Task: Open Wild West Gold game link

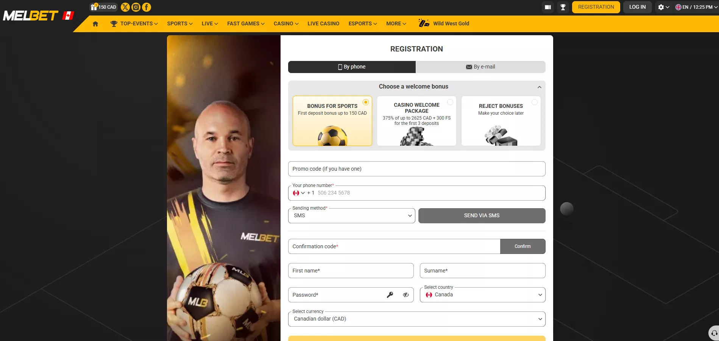Action: (x=444, y=23)
